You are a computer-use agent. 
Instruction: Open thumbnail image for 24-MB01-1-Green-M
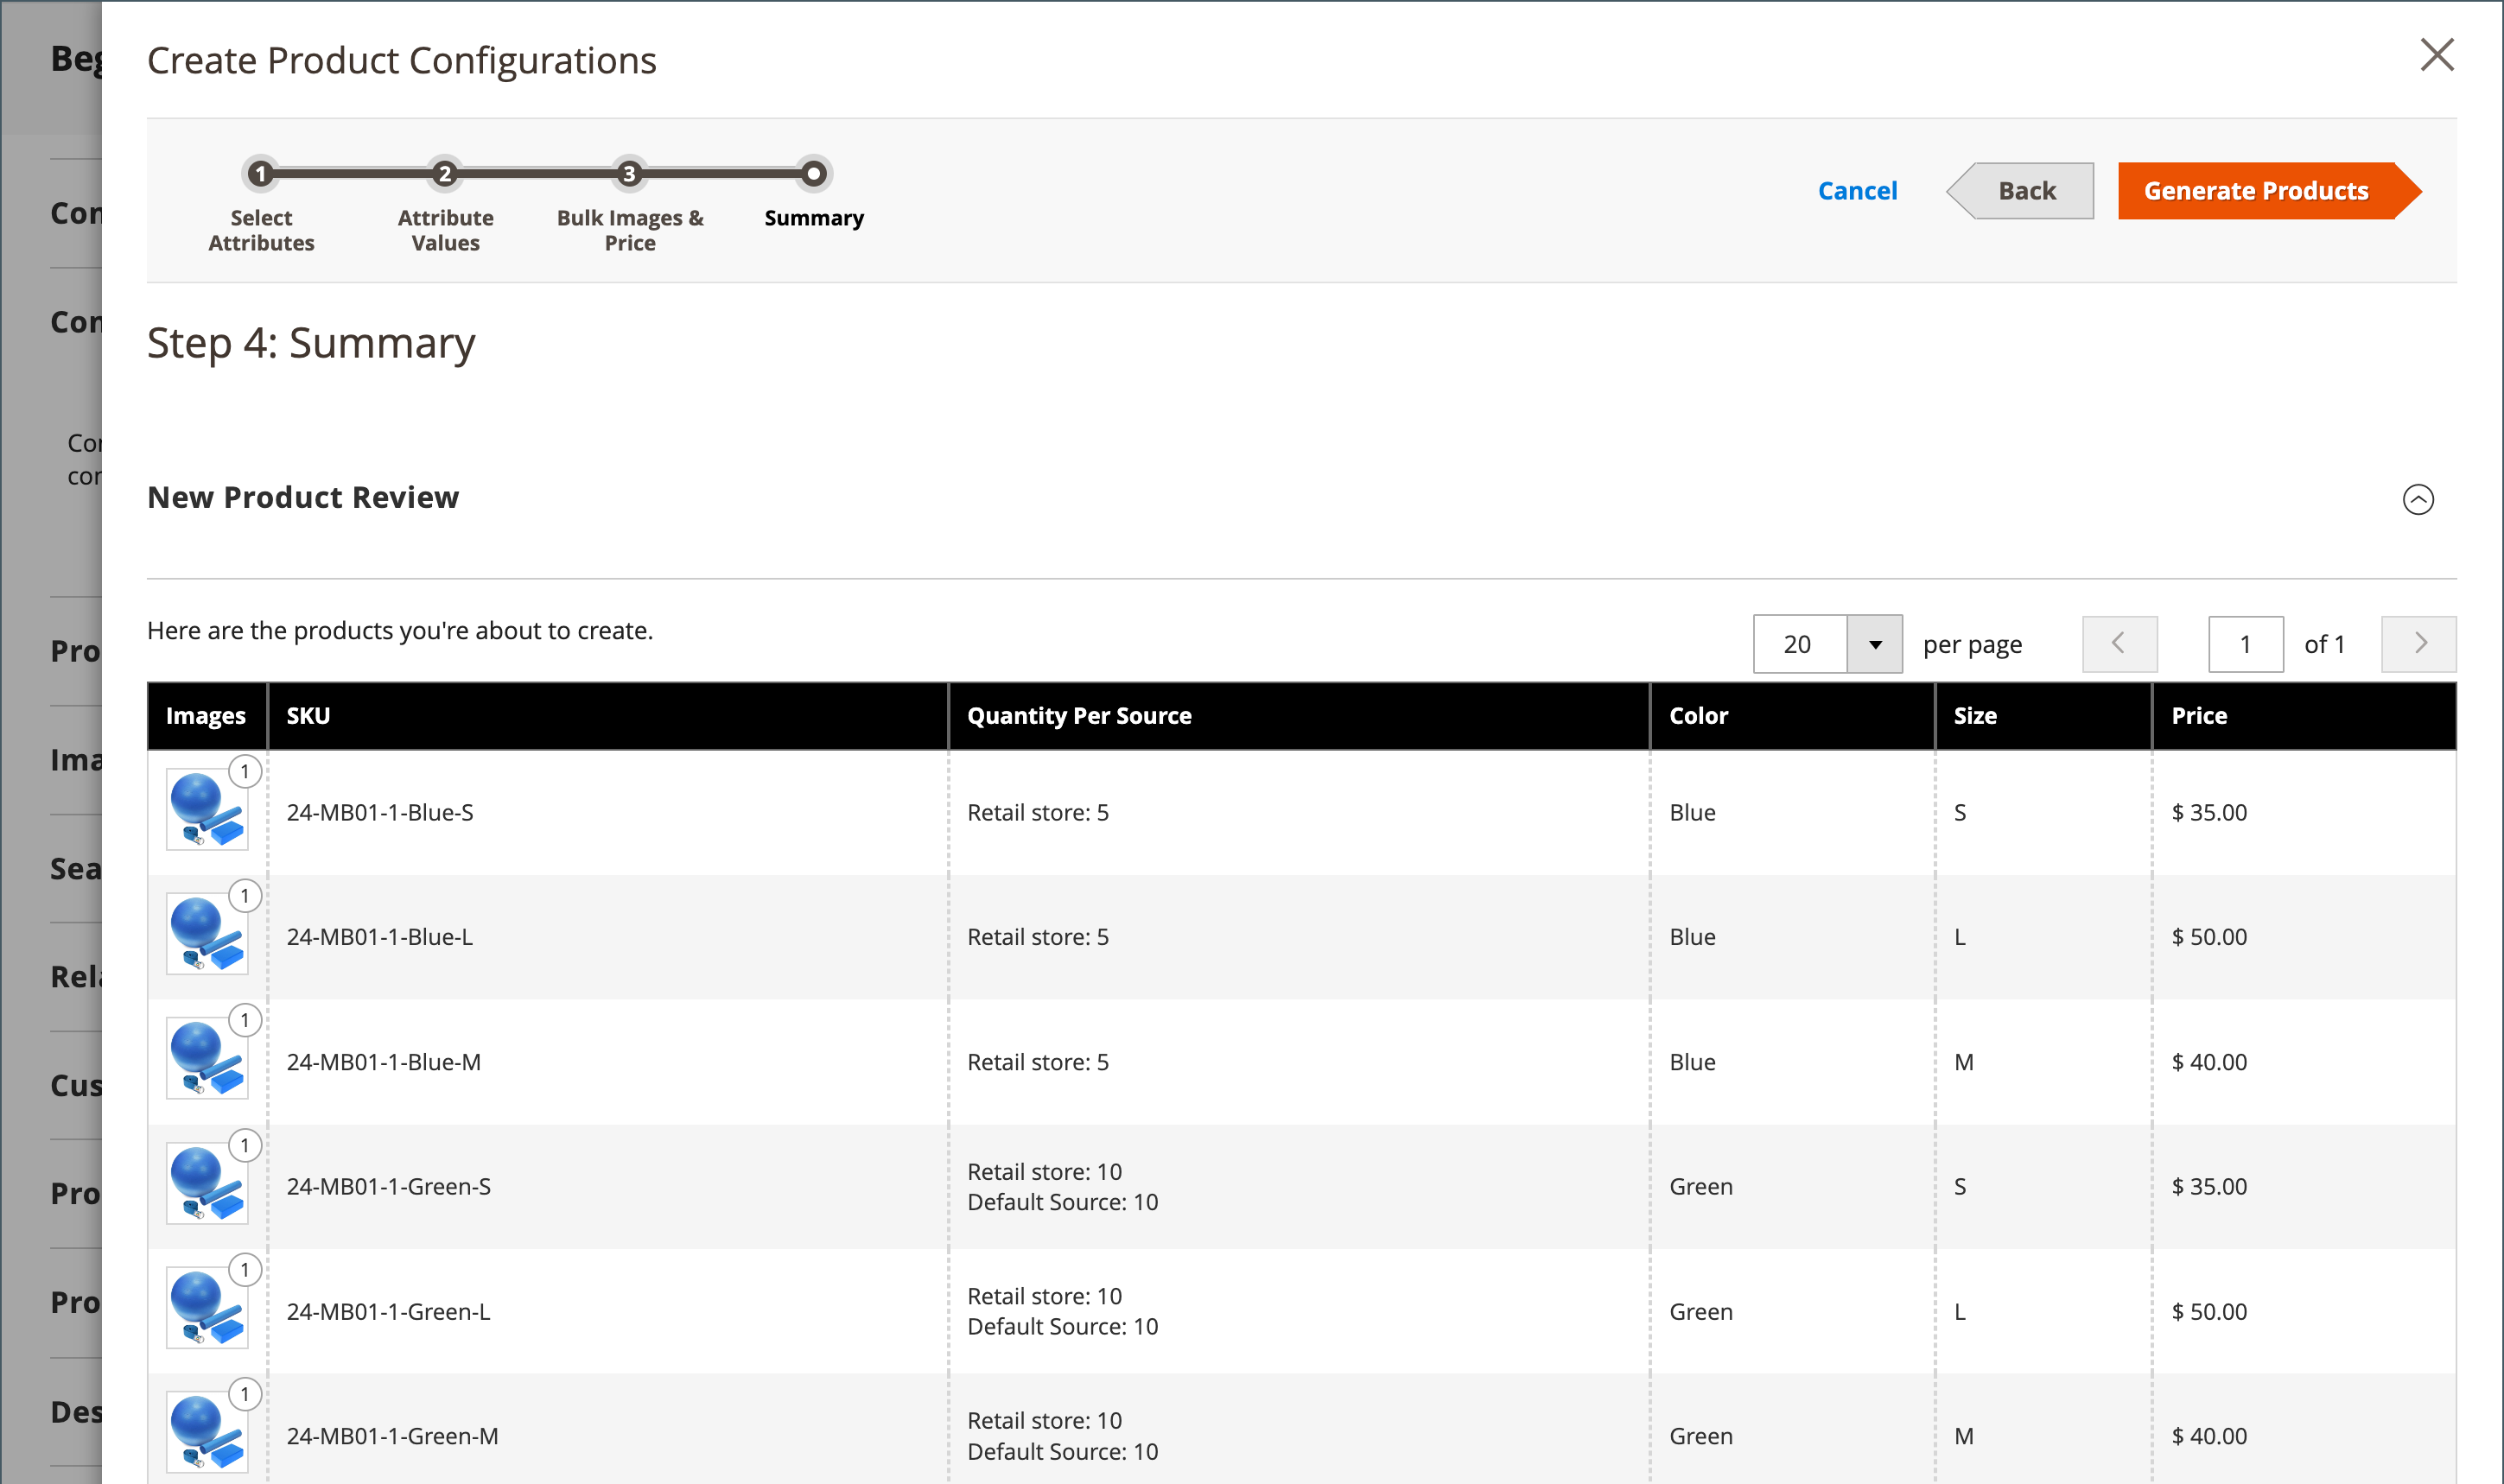pos(206,1434)
